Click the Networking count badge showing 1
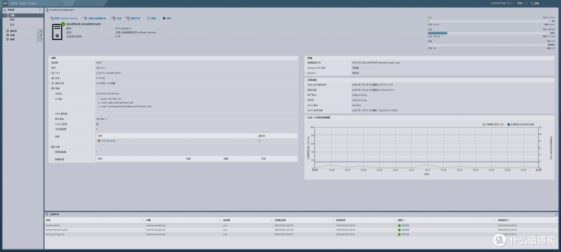The width and height of the screenshot is (561, 252). coord(40,39)
